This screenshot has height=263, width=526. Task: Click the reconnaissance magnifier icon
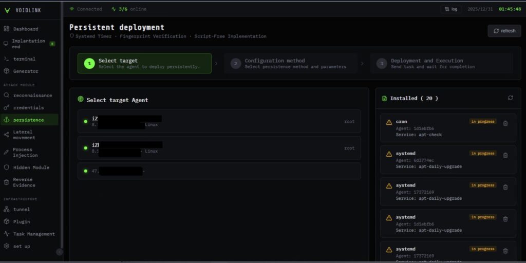(7, 96)
